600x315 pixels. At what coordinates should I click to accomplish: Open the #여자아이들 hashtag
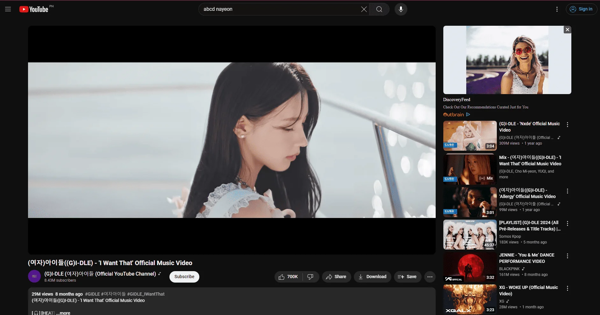click(113, 294)
